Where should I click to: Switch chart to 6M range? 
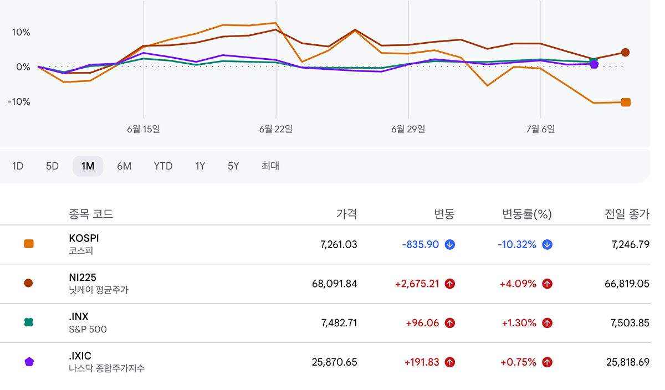point(124,166)
